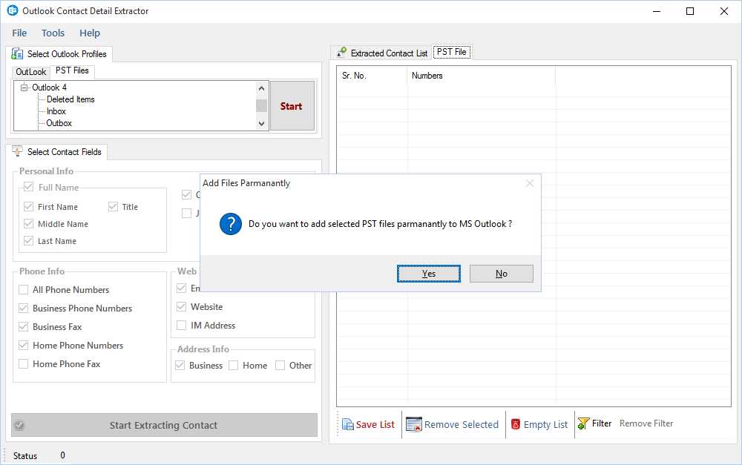The image size is (742, 465).
Task: Select Deleted Items folder in tree
Action: [70, 99]
